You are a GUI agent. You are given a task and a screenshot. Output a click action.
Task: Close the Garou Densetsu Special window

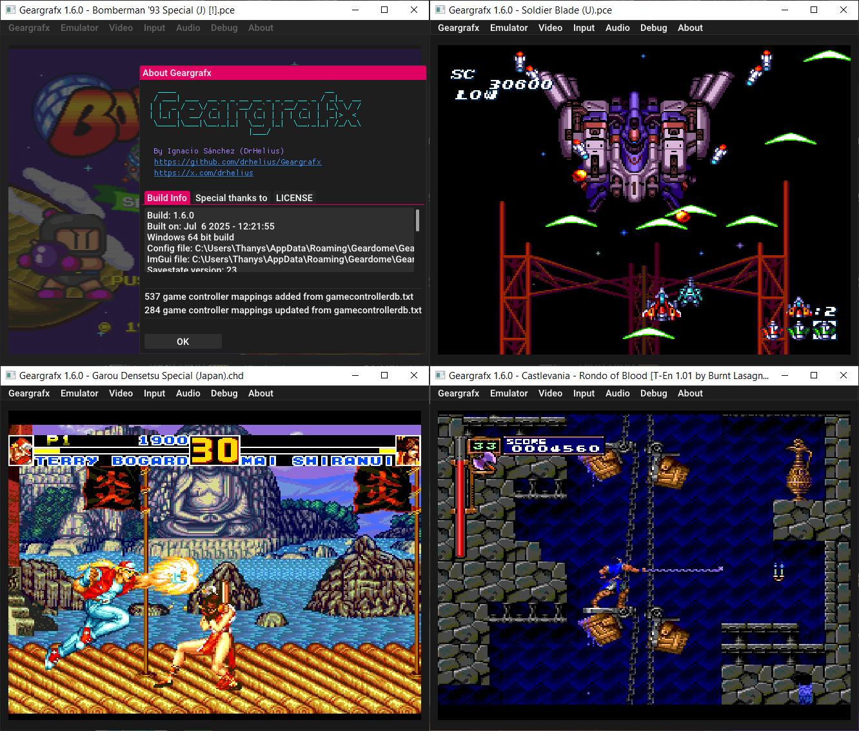(x=414, y=375)
